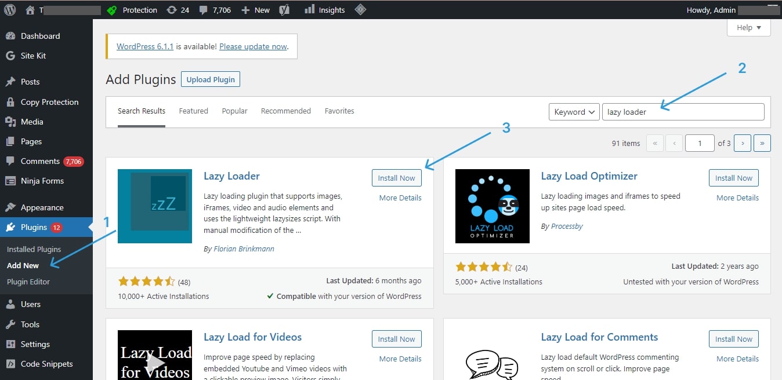Screen dimensions: 782x380
Task: Click the Yoast SEO icon in admin bar
Action: tap(284, 10)
